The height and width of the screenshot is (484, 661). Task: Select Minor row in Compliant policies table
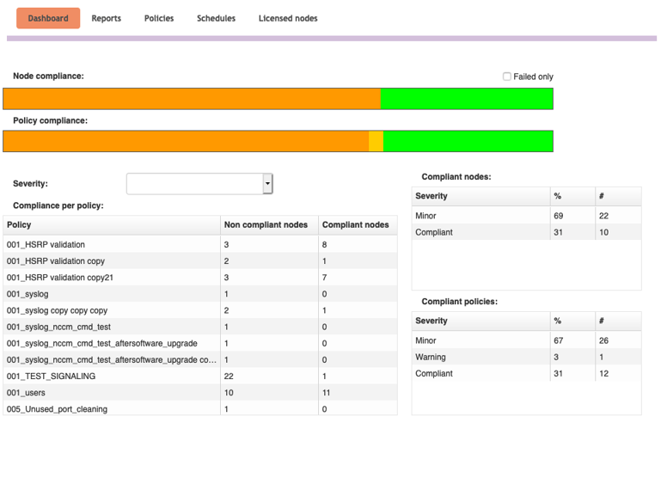[x=527, y=340]
